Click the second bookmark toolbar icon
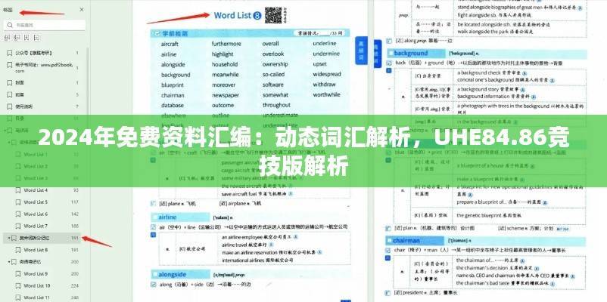 click(18, 39)
